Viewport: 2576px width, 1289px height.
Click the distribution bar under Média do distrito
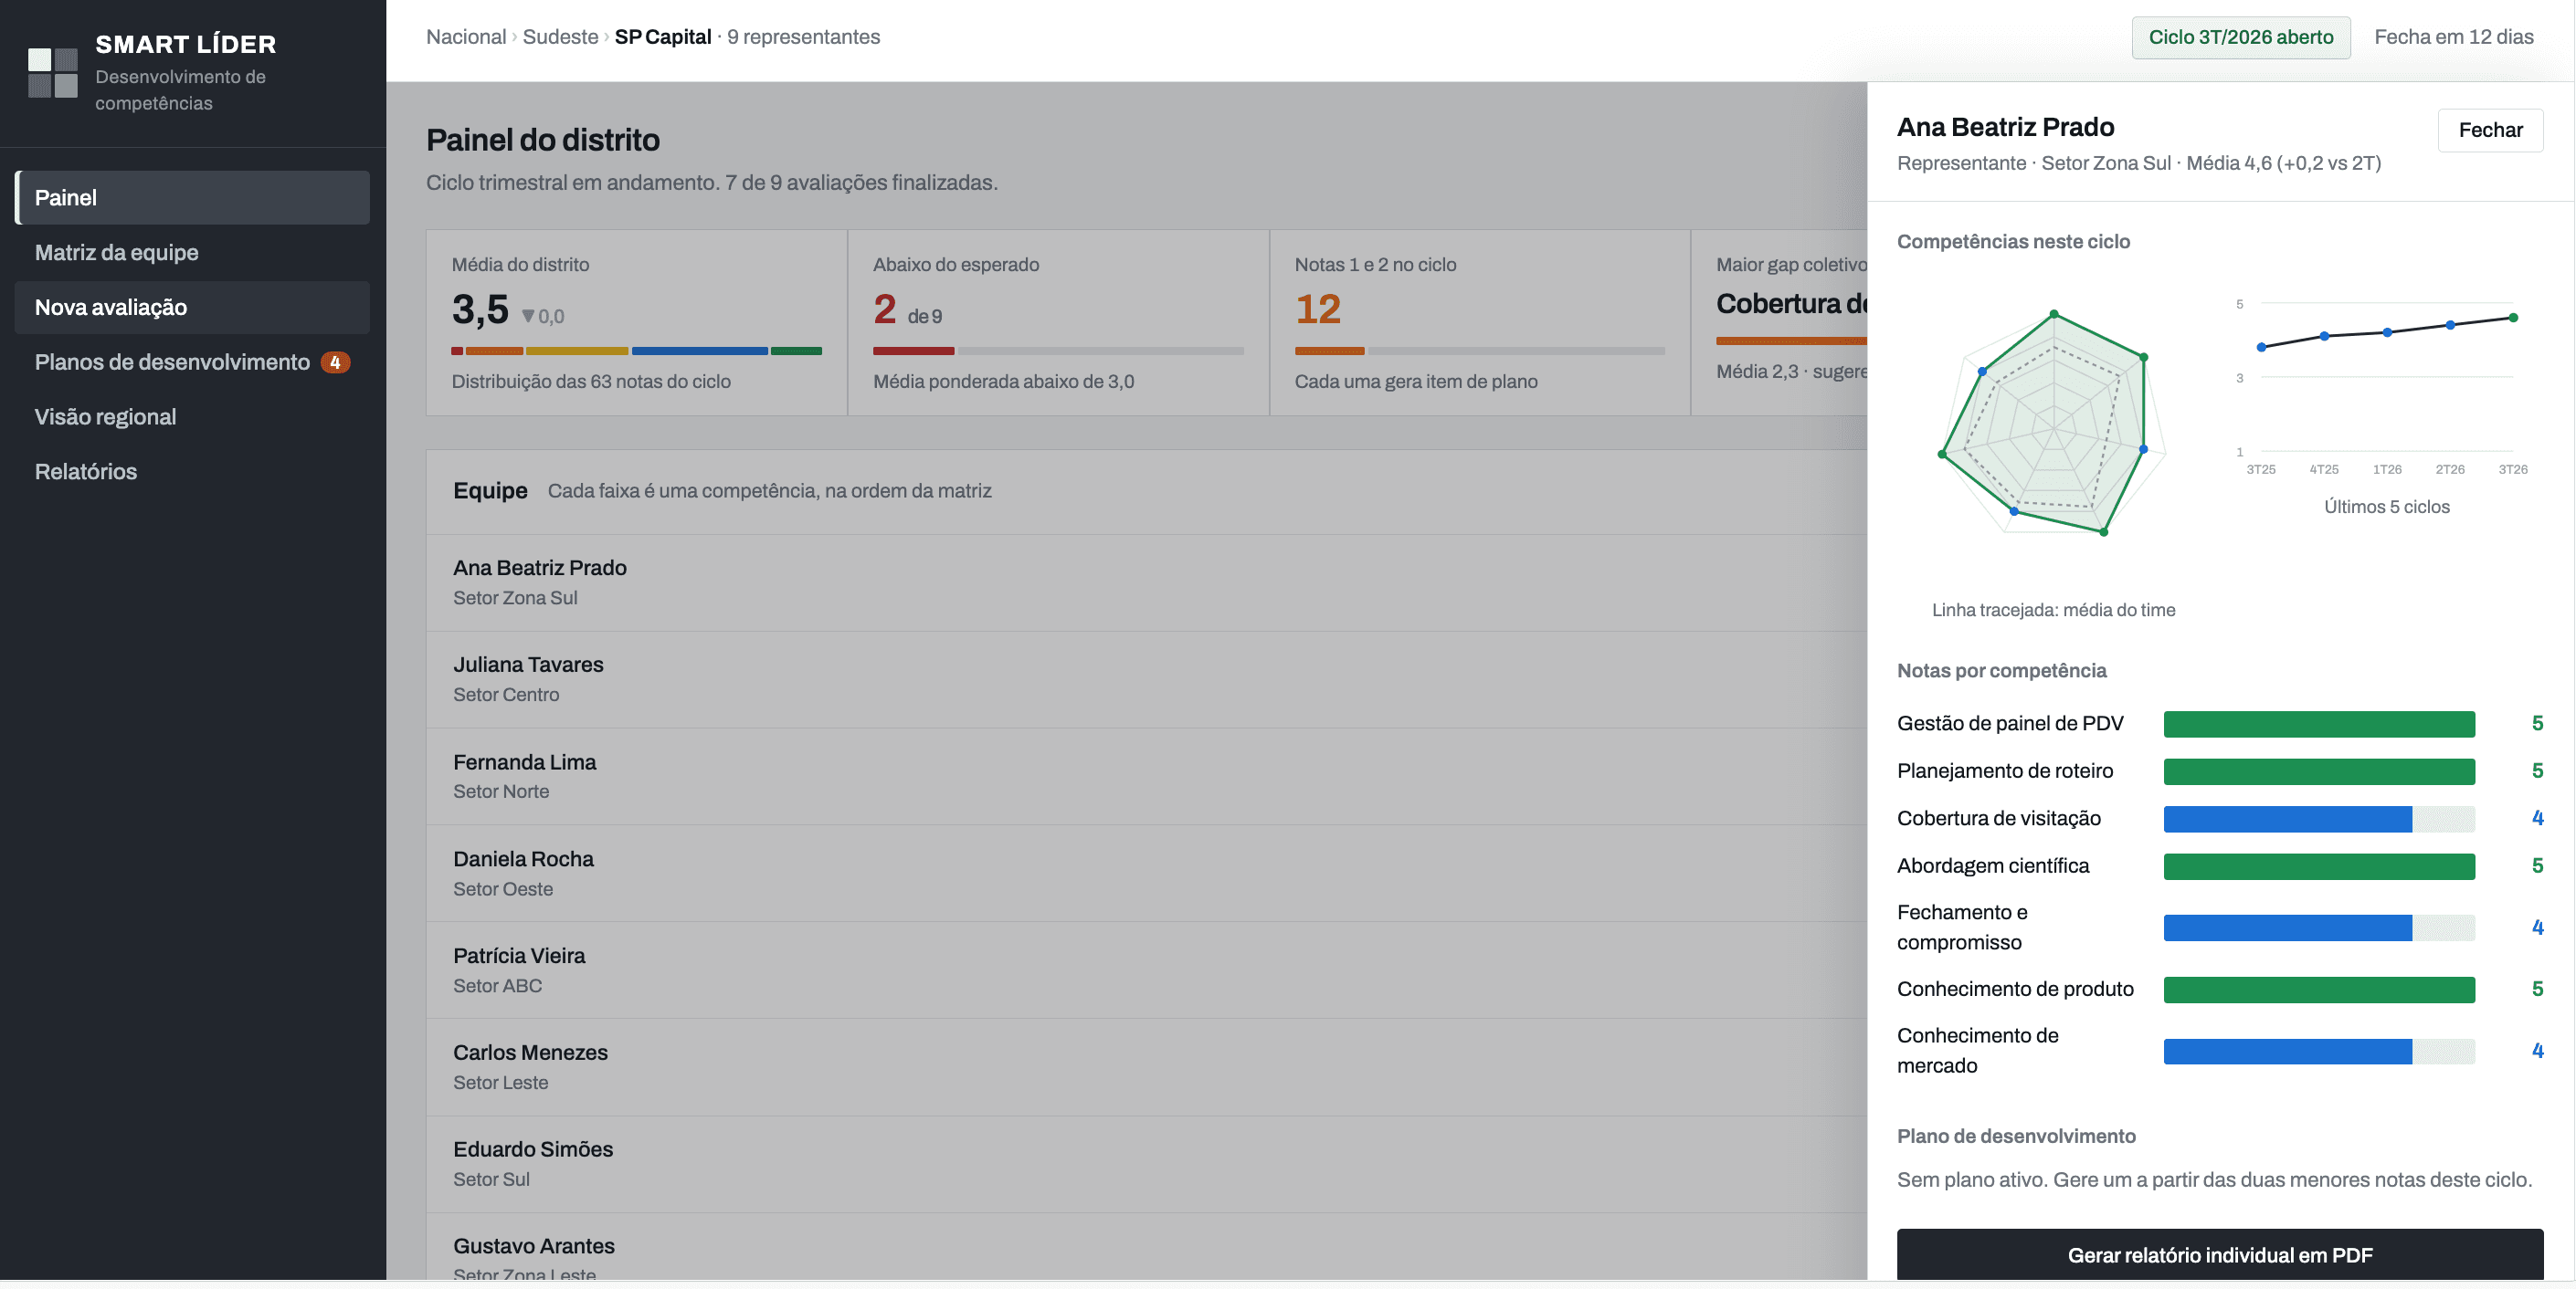pos(636,351)
